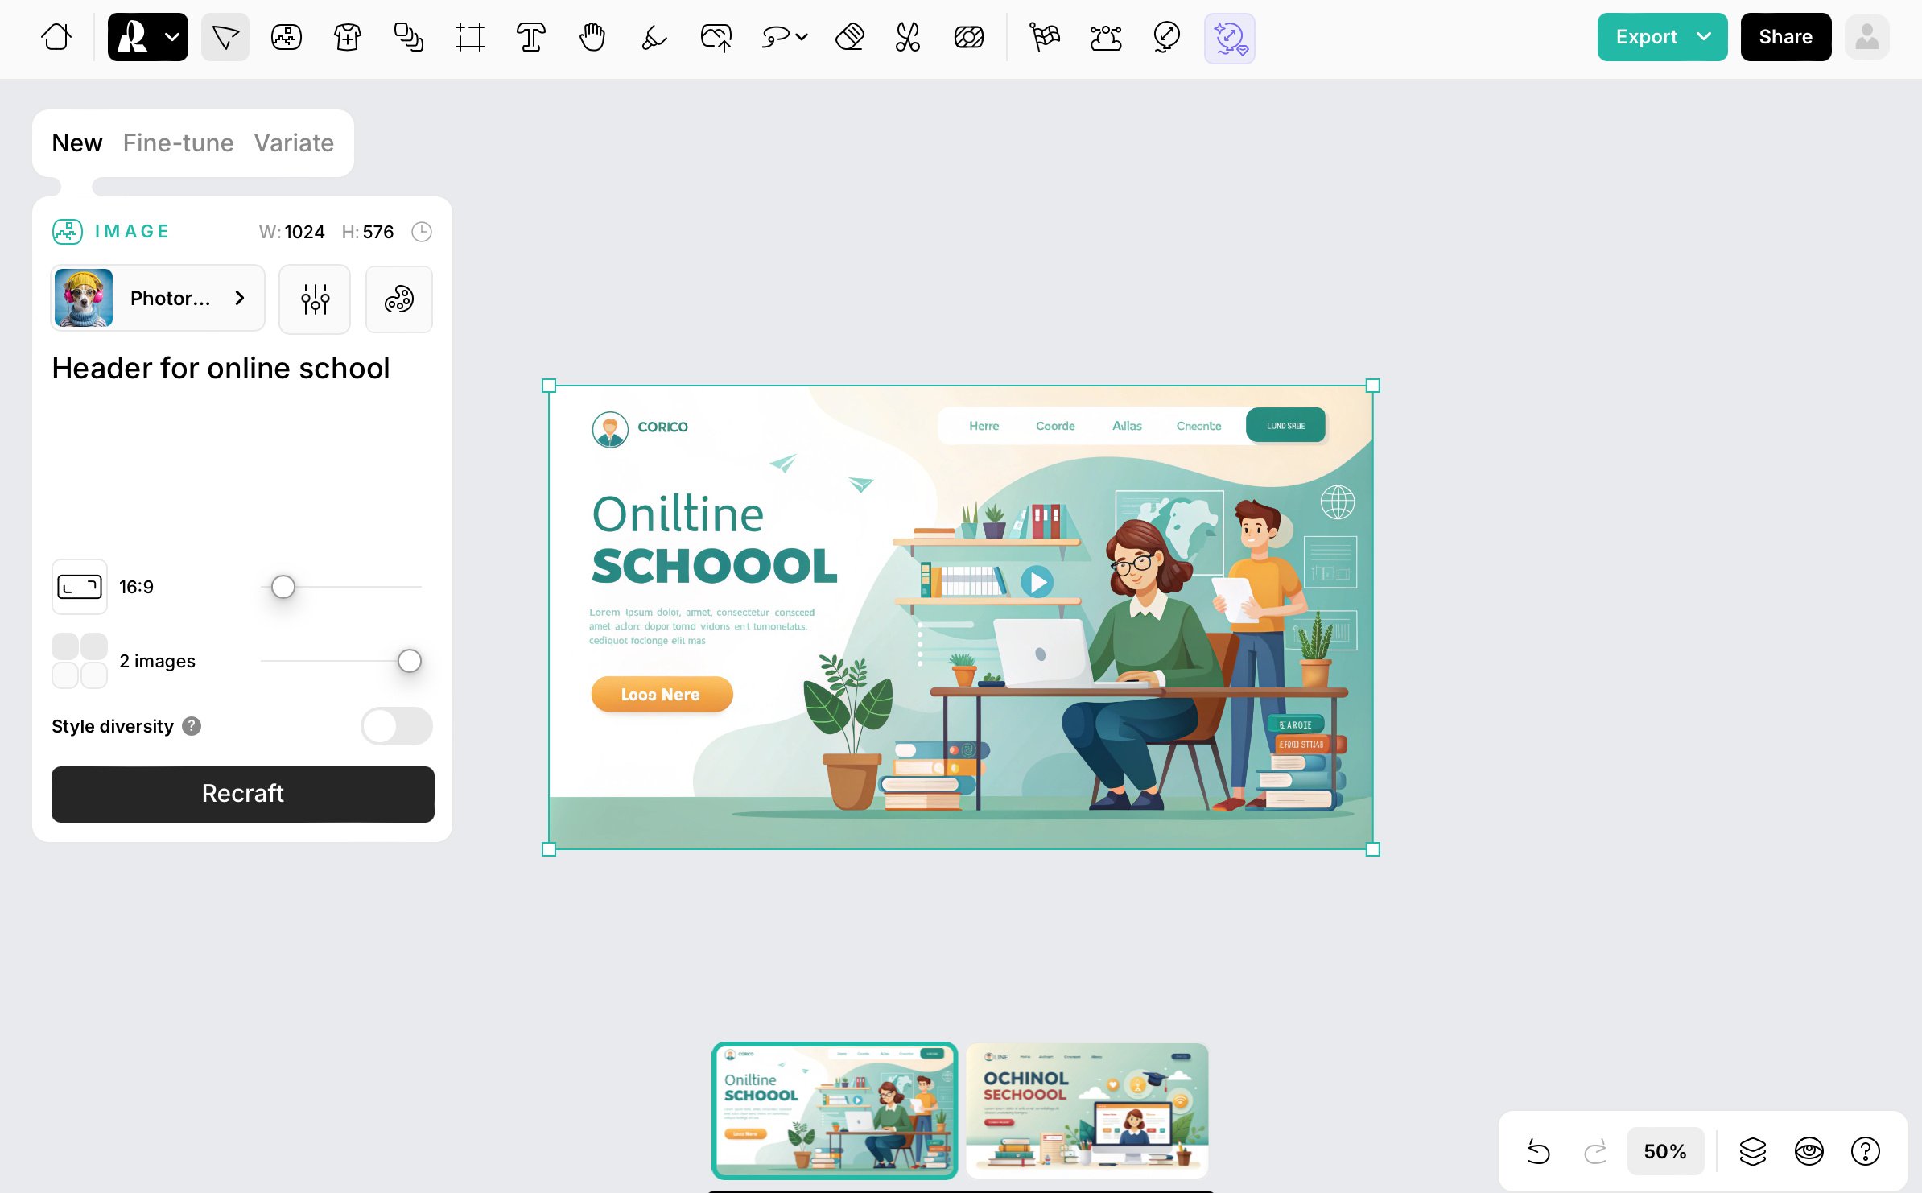Viewport: 1922px width, 1193px height.
Task: Adjust the aspect ratio slider handle
Action: pos(283,587)
